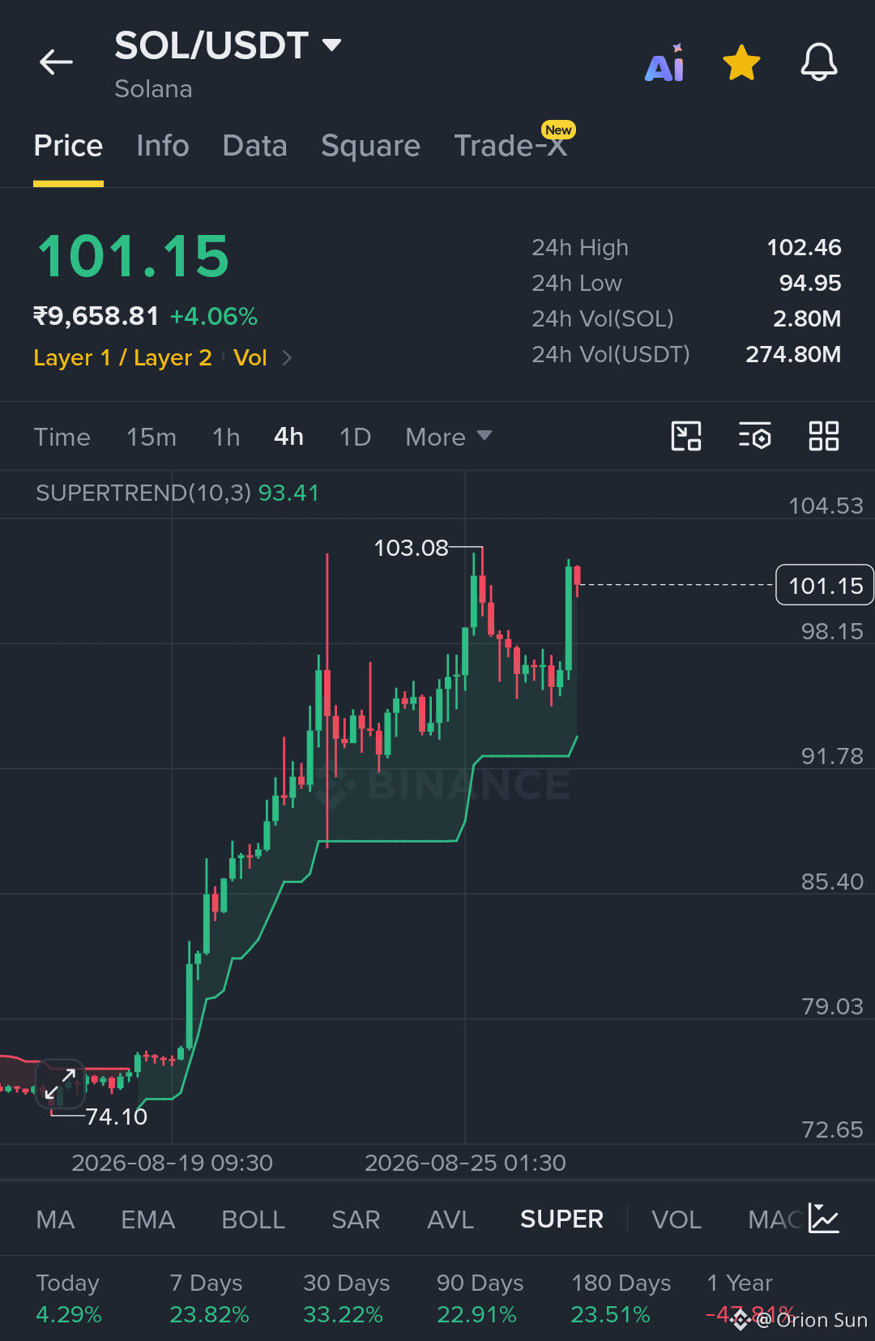Viewport: 875px width, 1341px height.
Task: Click the large 101.15 last price
Action: point(134,257)
